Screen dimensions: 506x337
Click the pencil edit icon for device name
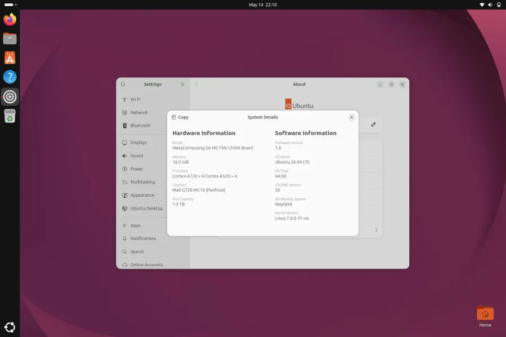373,125
